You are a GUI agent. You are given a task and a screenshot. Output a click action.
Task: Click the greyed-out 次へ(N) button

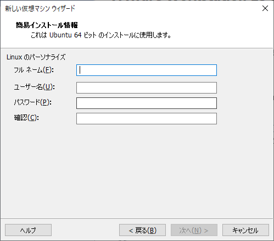point(194,230)
